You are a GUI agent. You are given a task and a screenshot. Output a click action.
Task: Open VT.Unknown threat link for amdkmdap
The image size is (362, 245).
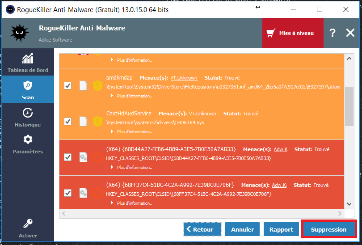point(184,78)
